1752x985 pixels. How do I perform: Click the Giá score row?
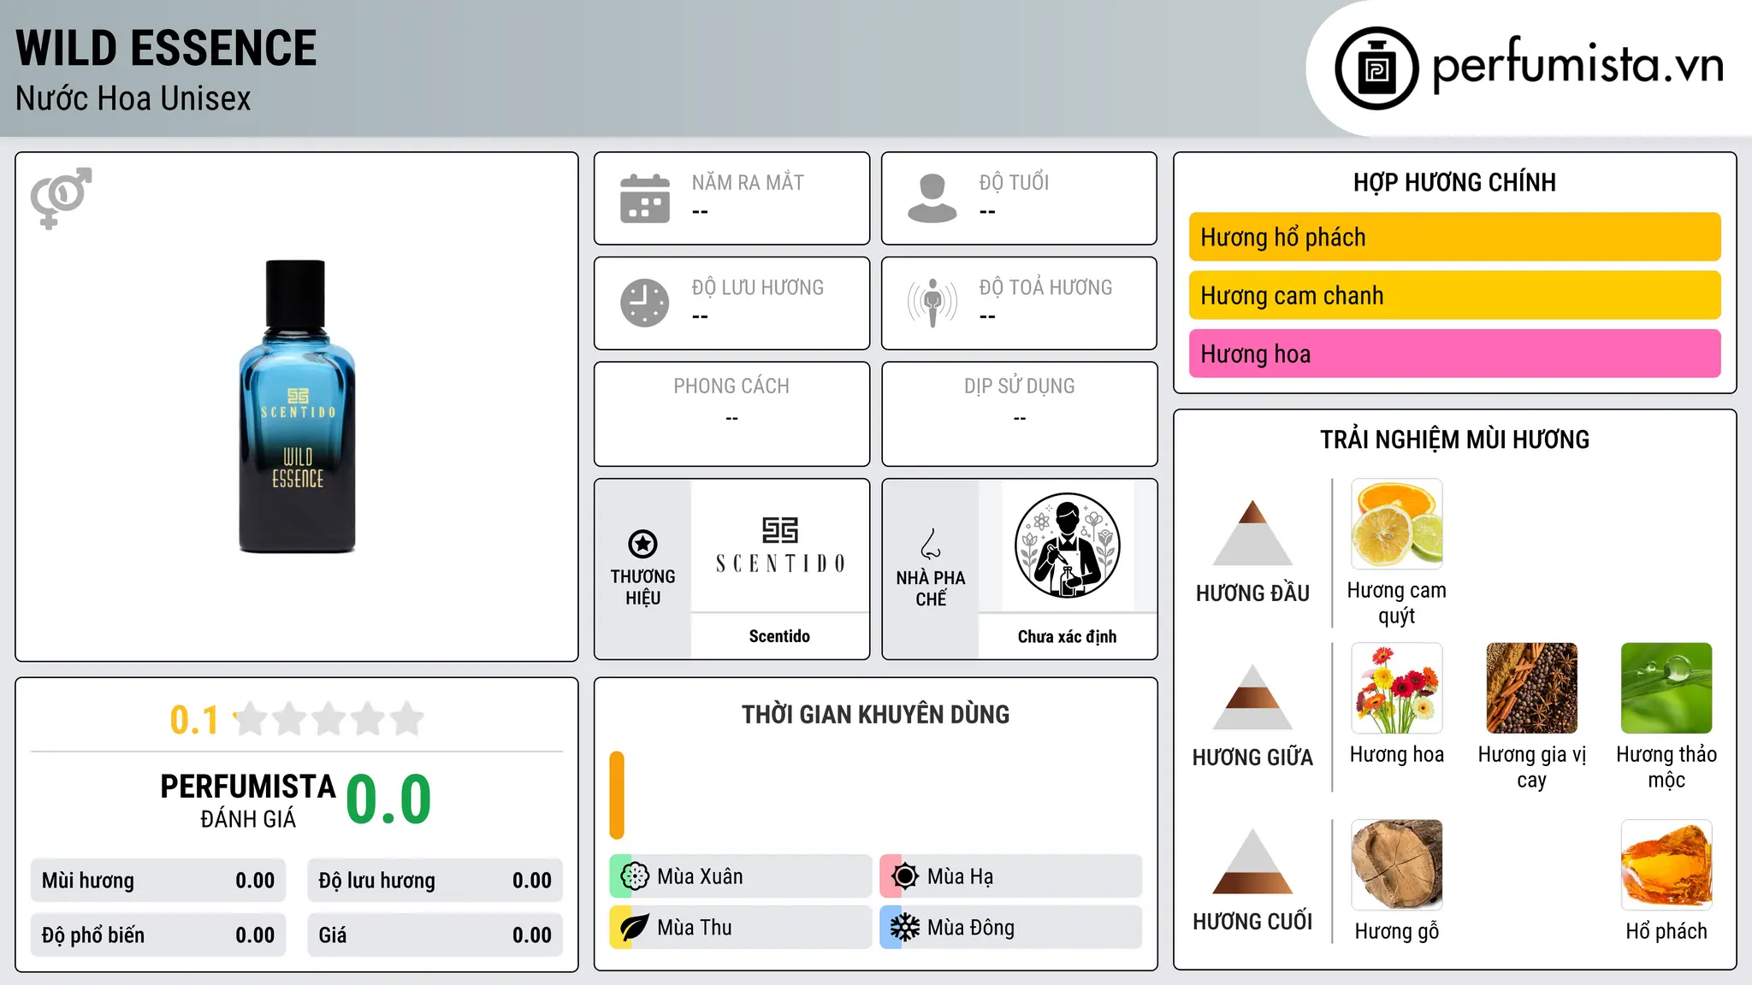coord(435,935)
